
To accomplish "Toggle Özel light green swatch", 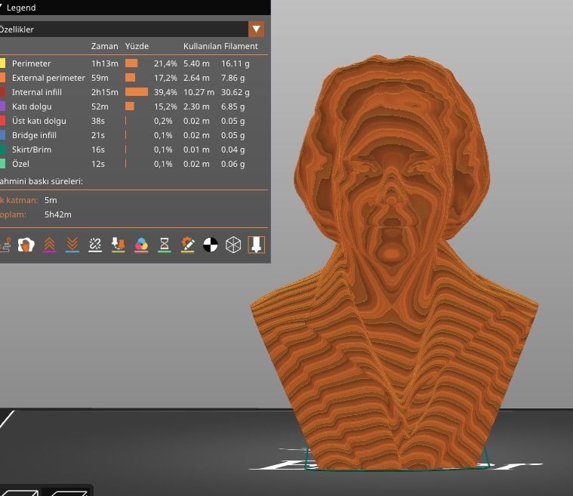I will (x=2, y=164).
